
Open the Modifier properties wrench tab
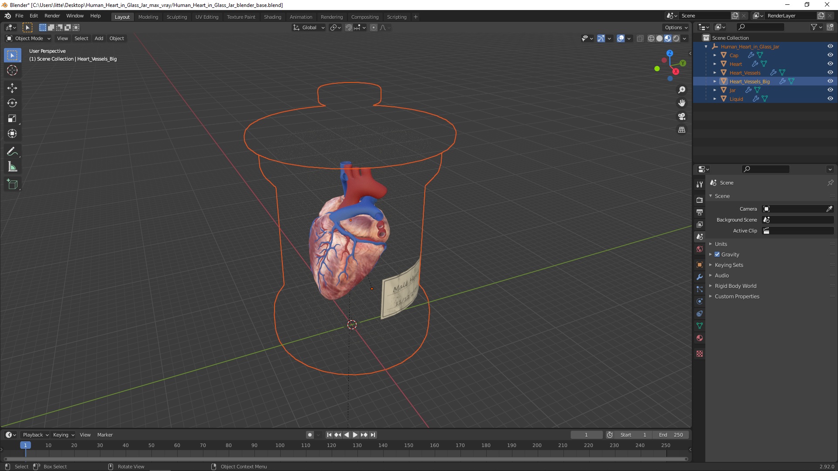700,277
